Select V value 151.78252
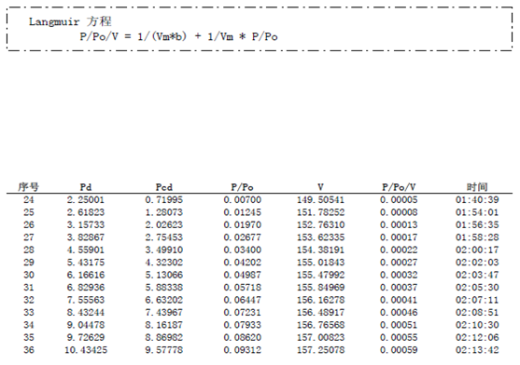 (x=320, y=212)
